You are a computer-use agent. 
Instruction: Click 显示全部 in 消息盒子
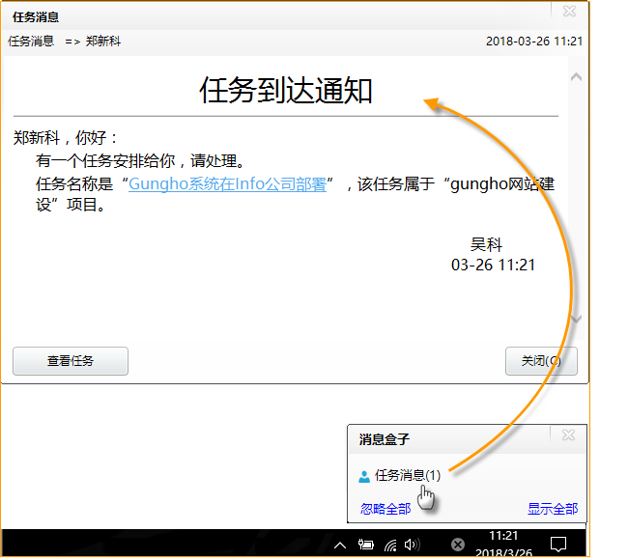click(x=553, y=509)
